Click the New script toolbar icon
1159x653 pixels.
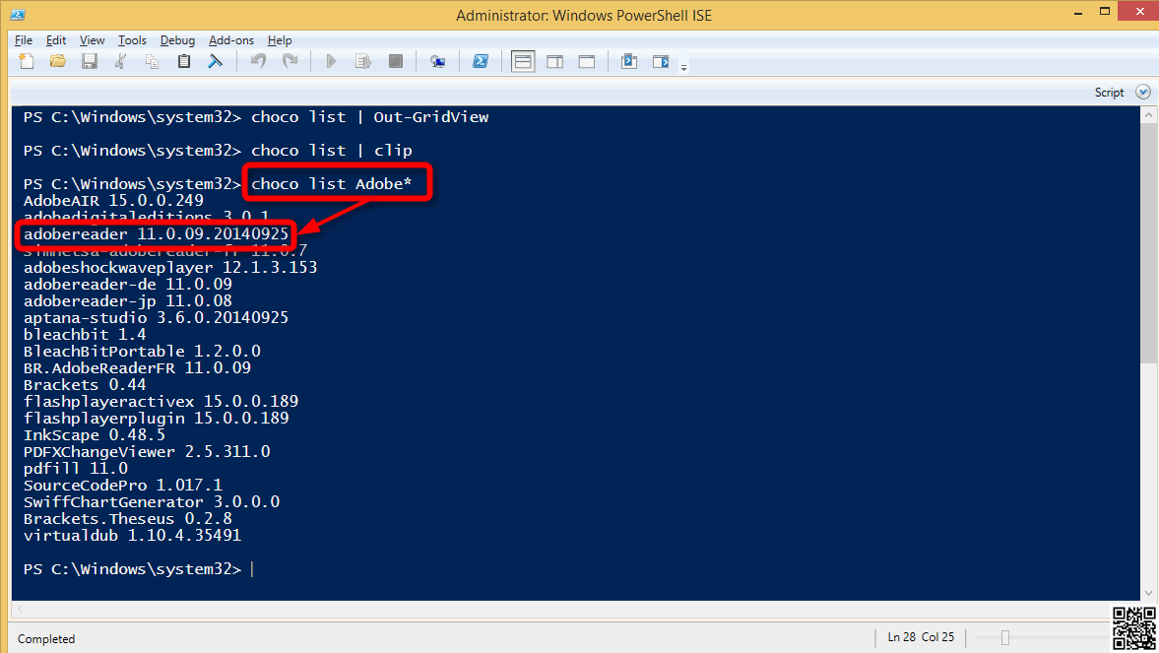click(27, 62)
